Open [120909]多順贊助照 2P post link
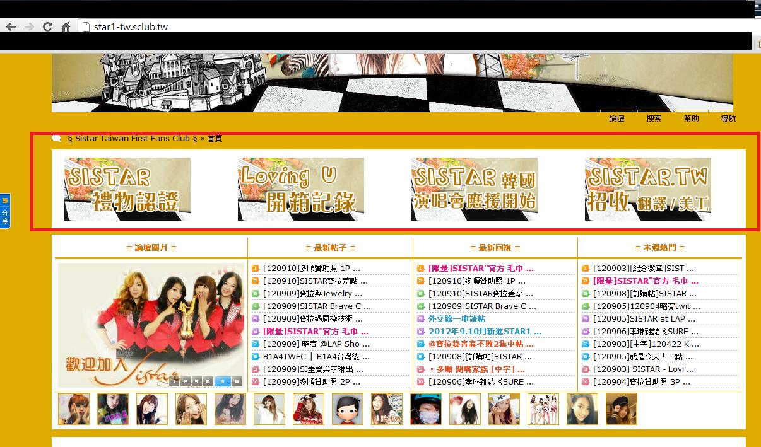 click(313, 382)
